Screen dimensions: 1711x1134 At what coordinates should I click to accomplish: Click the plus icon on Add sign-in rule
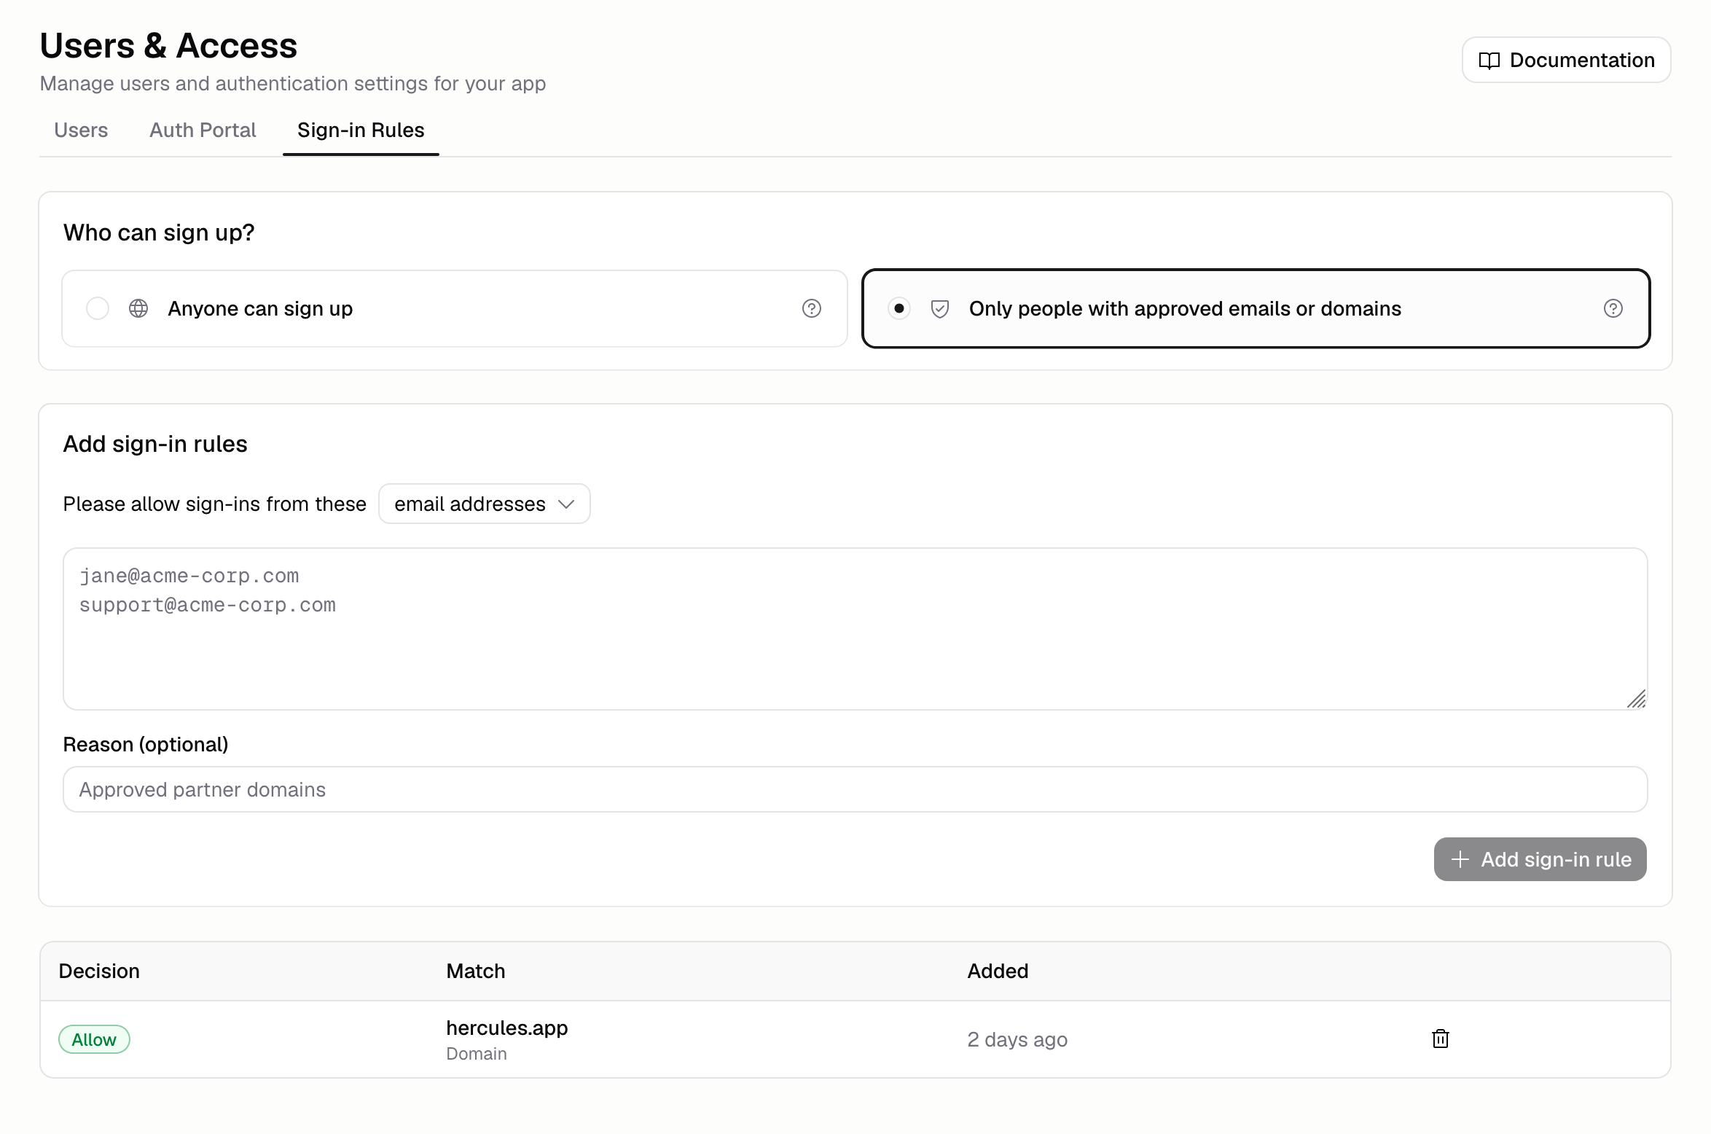[1460, 859]
